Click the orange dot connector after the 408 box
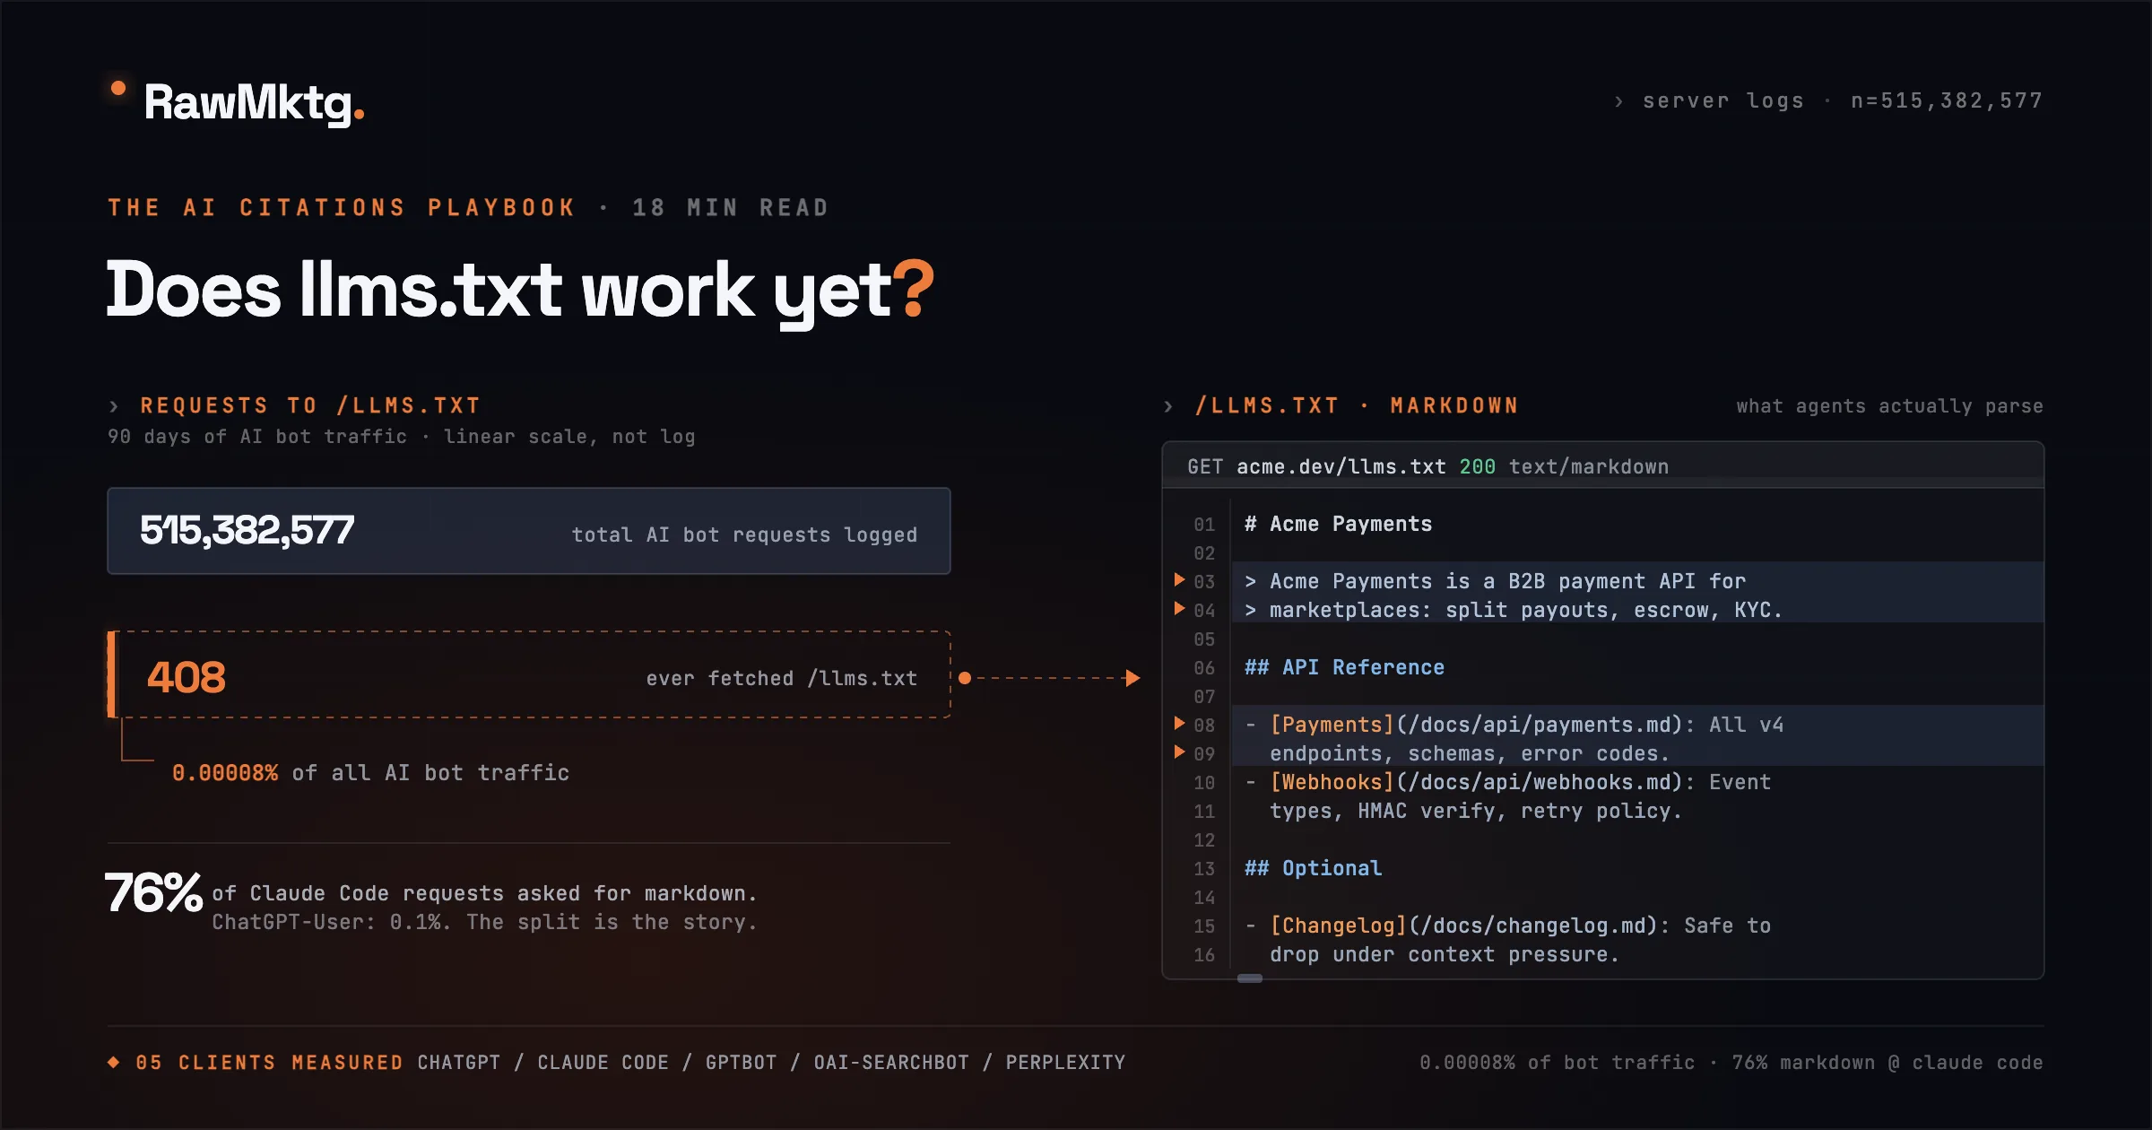 click(x=965, y=678)
